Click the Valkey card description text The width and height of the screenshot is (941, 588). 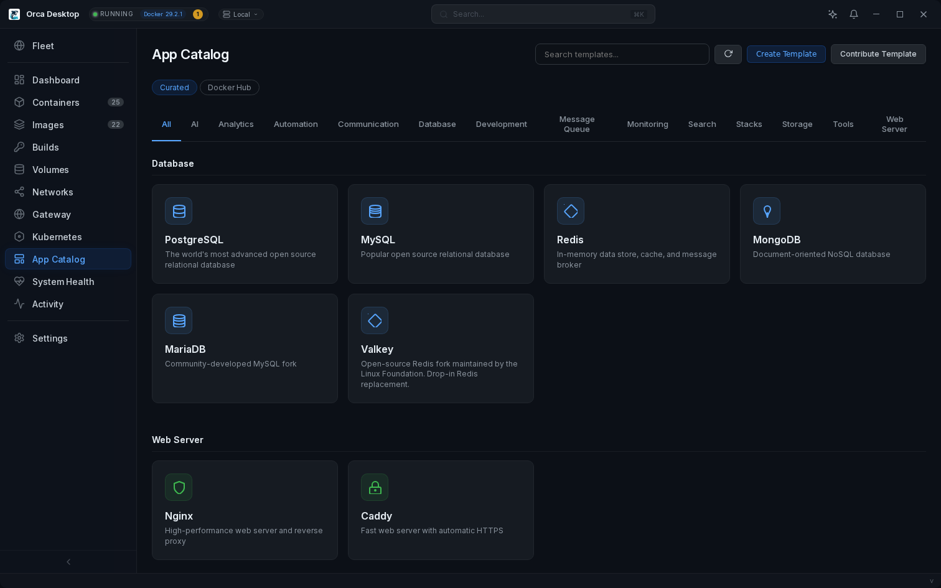(439, 374)
